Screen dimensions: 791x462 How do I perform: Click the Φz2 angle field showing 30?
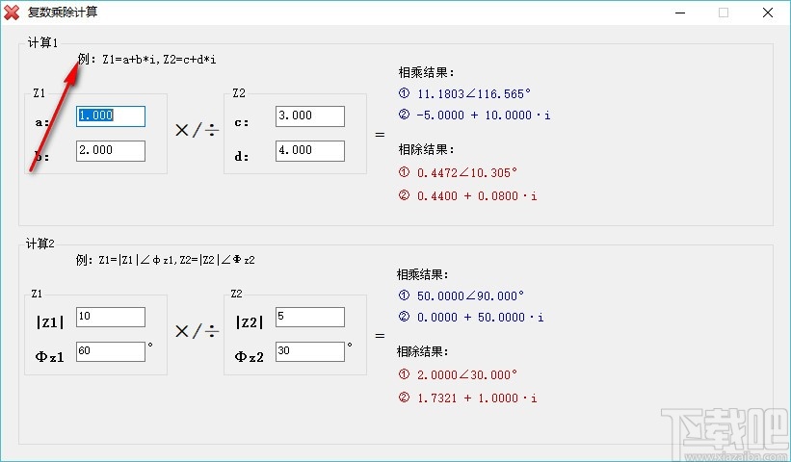coord(309,351)
